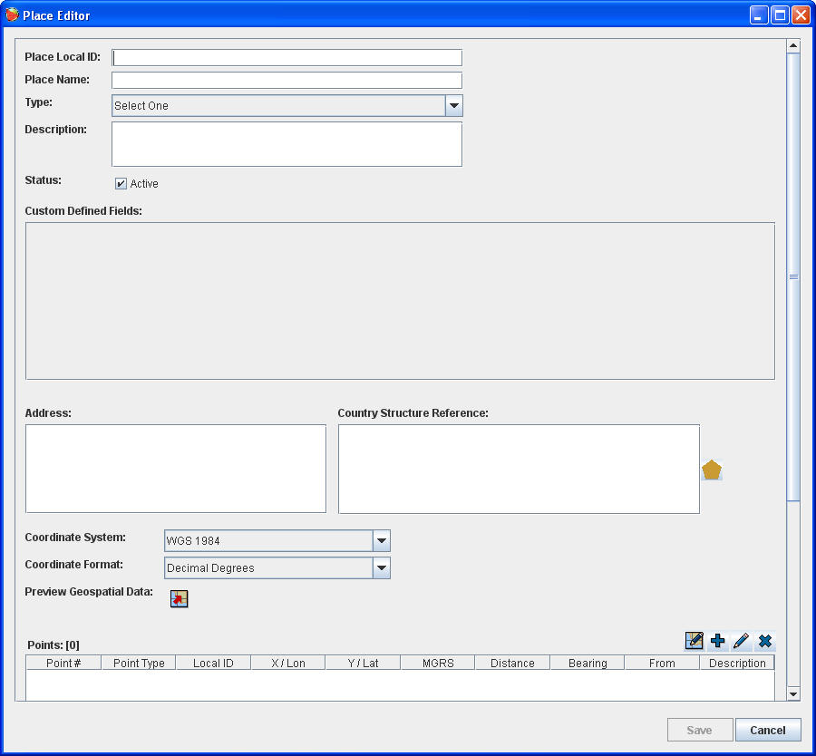Click the MGRS column header
The image size is (816, 756).
coord(438,663)
